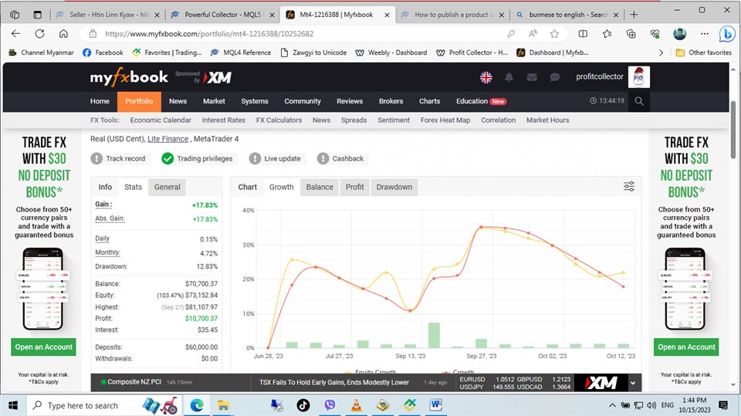The height and width of the screenshot is (416, 741).
Task: Open Facebook favorites bookmark
Action: tap(103, 52)
